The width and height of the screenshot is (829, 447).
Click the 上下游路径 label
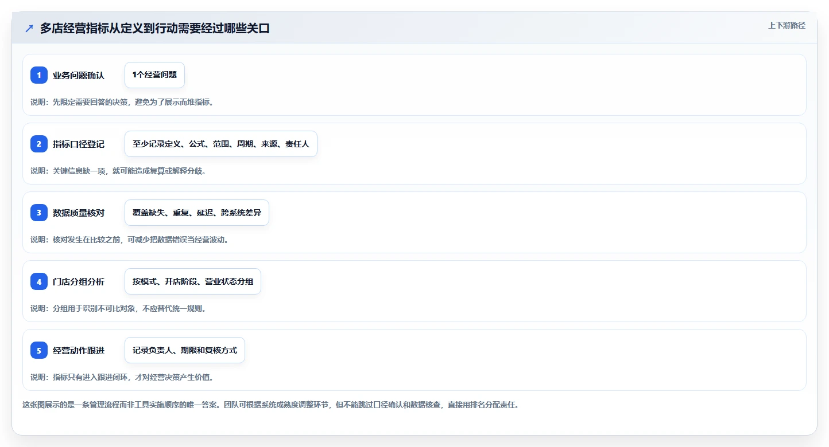(x=787, y=26)
